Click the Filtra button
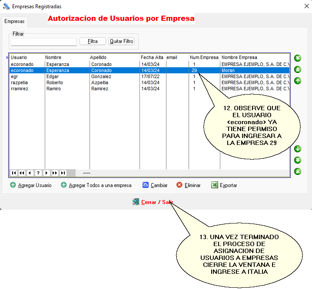 tap(93, 41)
